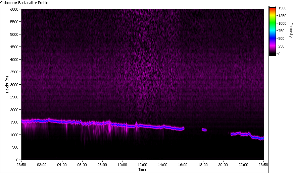Click the 2000 height axis value
Viewport: 294px width, 173px height.
click(x=14, y=110)
